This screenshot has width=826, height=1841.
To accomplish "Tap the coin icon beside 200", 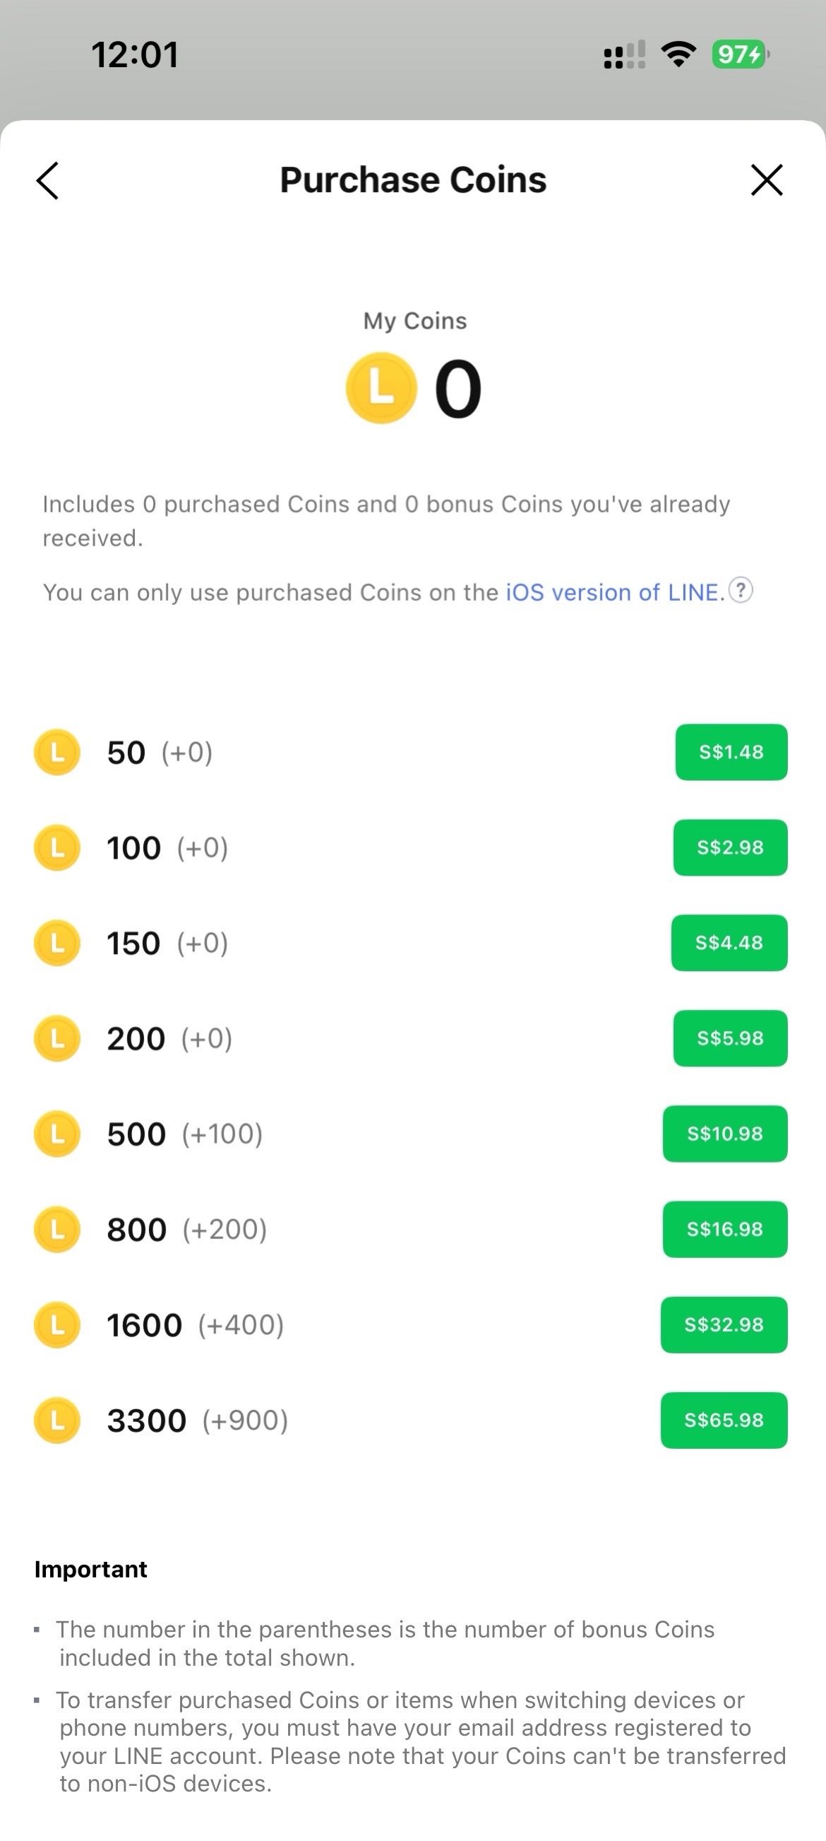I will coord(57,1038).
